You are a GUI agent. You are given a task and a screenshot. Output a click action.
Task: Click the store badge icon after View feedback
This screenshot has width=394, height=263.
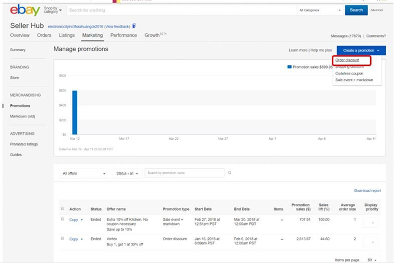(134, 26)
